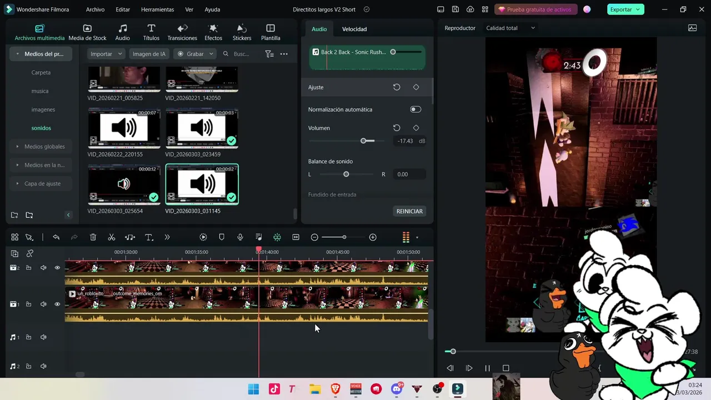Image resolution: width=711 pixels, height=400 pixels.
Task: Open Brave browser from the taskbar
Action: (x=335, y=389)
